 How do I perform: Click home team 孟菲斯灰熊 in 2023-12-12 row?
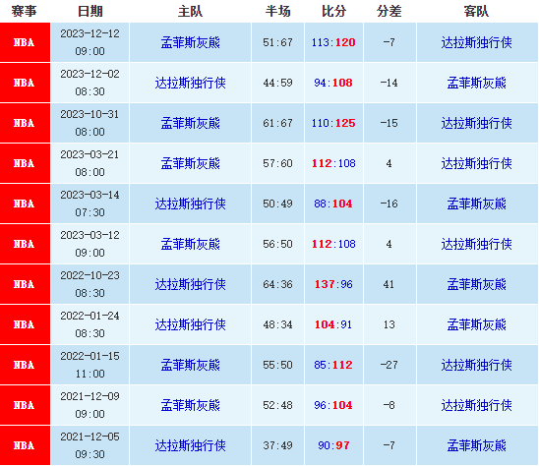[x=191, y=42]
